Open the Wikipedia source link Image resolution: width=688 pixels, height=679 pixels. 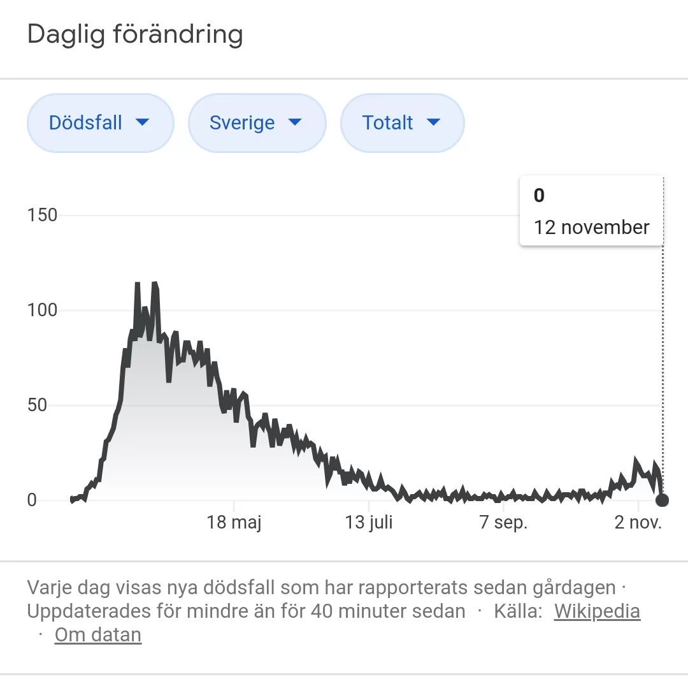(597, 611)
